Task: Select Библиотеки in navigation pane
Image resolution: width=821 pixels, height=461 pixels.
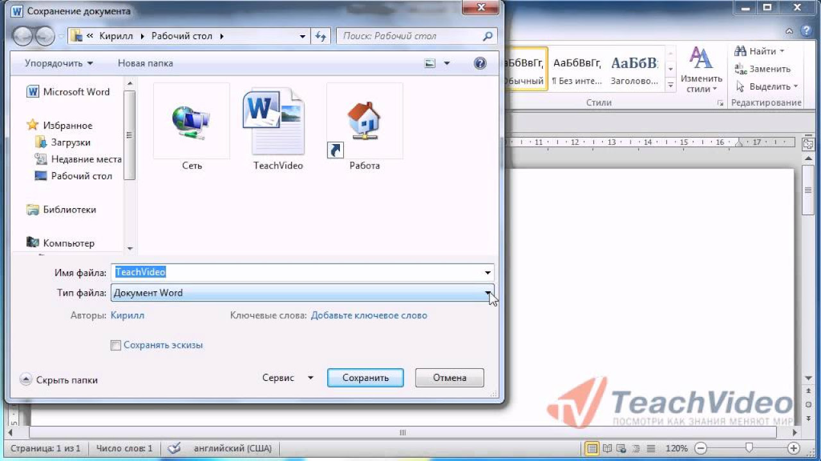Action: (62, 209)
